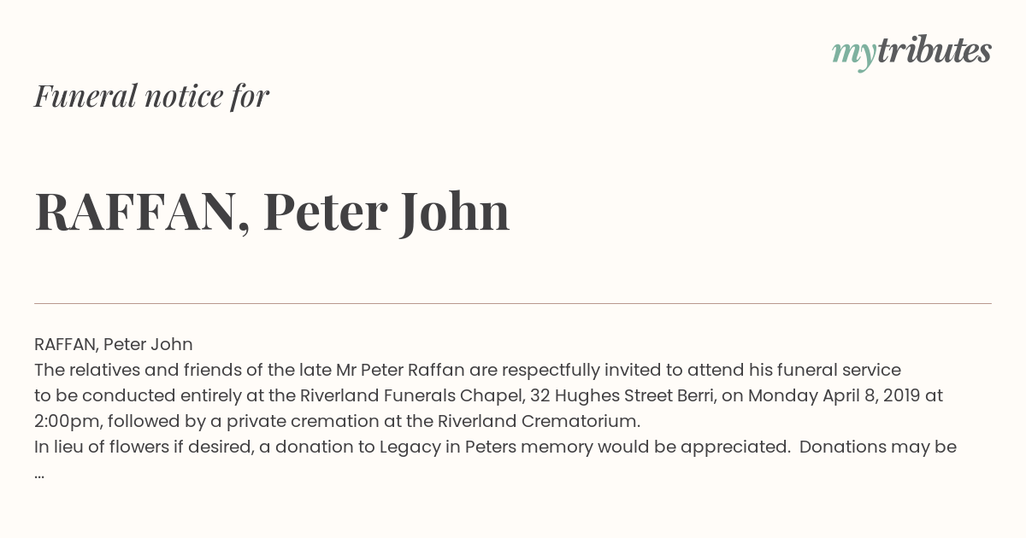Click 'Mr Peter Raffan' in the paragraph

tap(403, 370)
